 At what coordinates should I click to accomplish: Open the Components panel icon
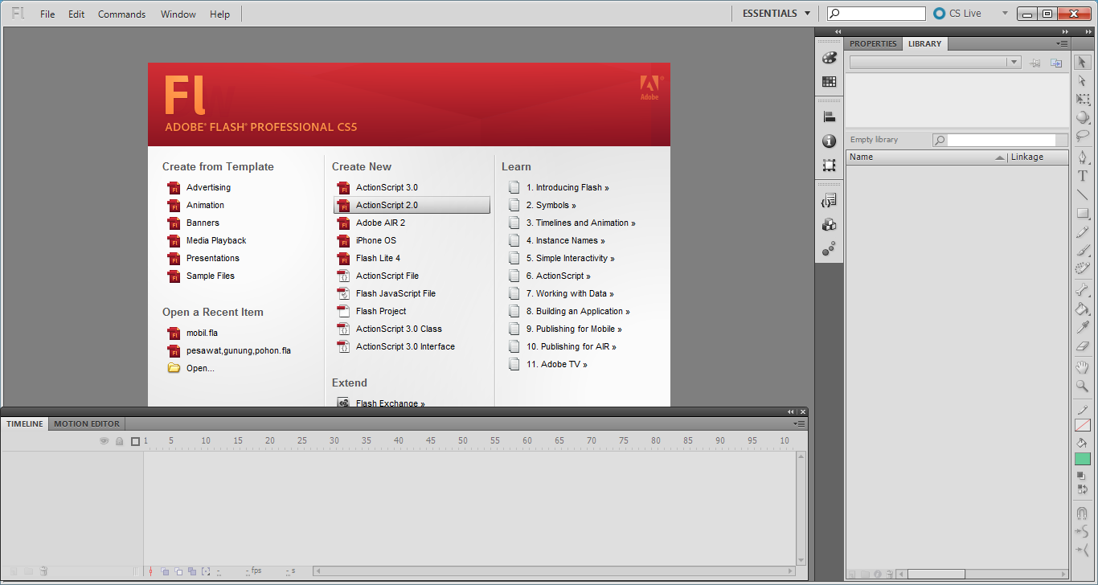tap(829, 225)
